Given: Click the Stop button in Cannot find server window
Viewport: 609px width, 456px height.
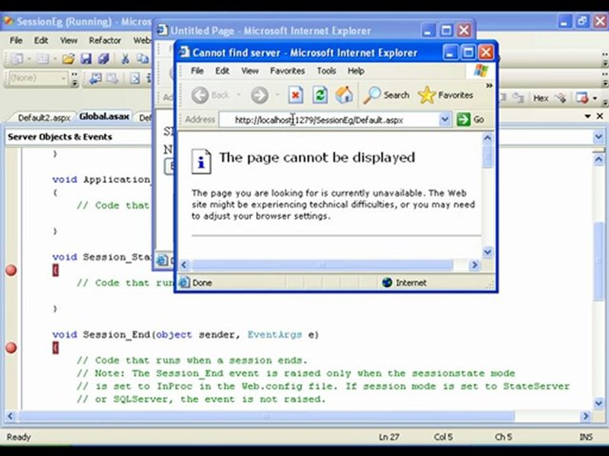Looking at the screenshot, I should click(296, 95).
